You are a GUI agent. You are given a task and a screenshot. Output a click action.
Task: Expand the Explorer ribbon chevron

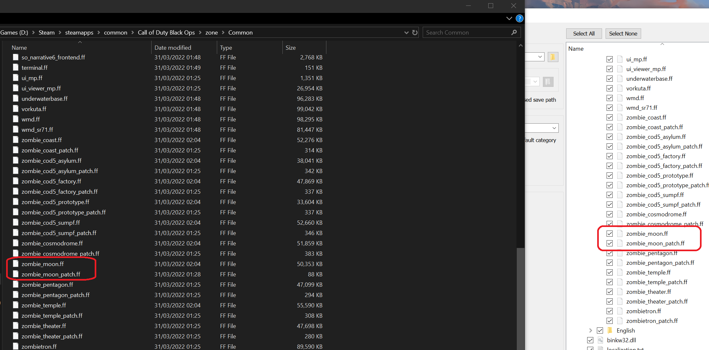point(509,18)
